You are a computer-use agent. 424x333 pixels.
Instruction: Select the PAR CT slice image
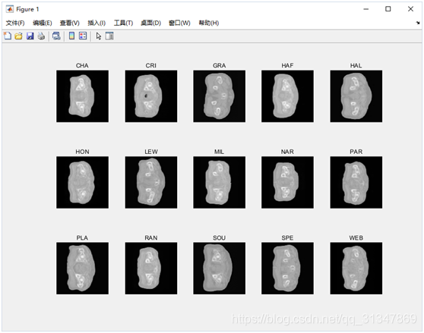point(356,182)
